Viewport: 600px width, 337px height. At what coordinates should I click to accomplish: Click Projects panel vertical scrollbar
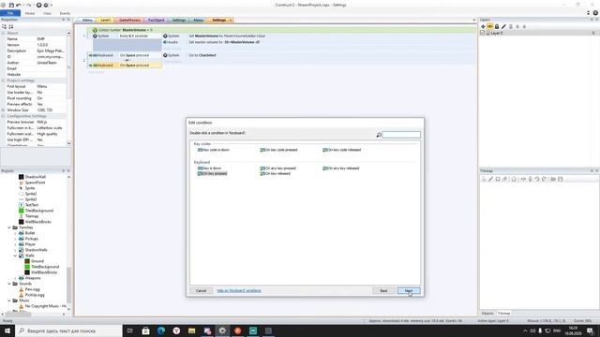pos(68,285)
